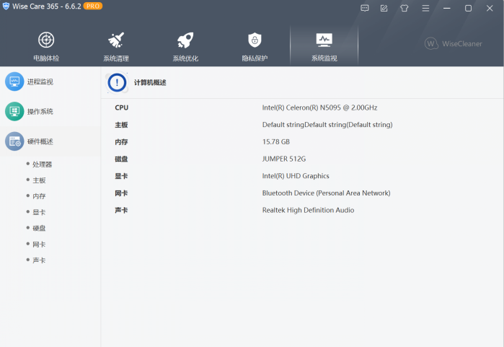504x347 pixels.
Task: Click the radar target icon for 电脑体检
Action: pos(46,40)
